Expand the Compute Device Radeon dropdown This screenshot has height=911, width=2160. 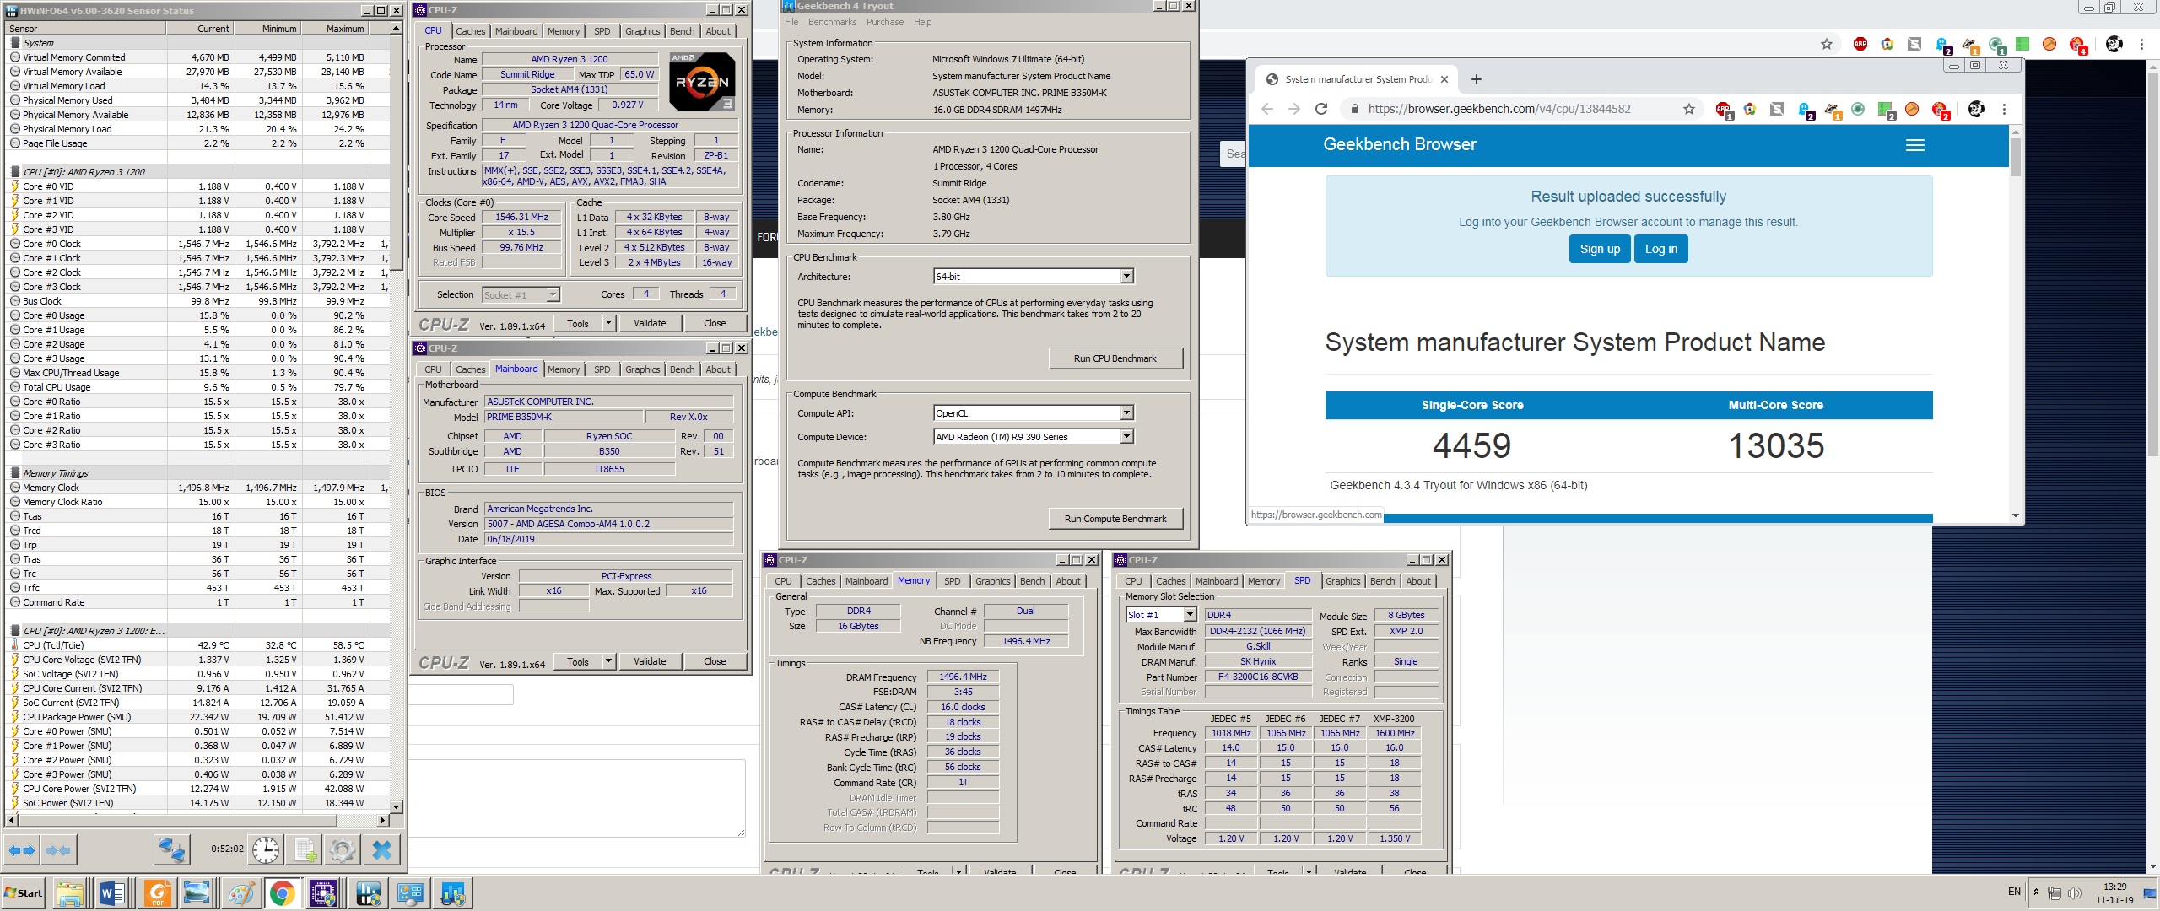coord(1126,437)
